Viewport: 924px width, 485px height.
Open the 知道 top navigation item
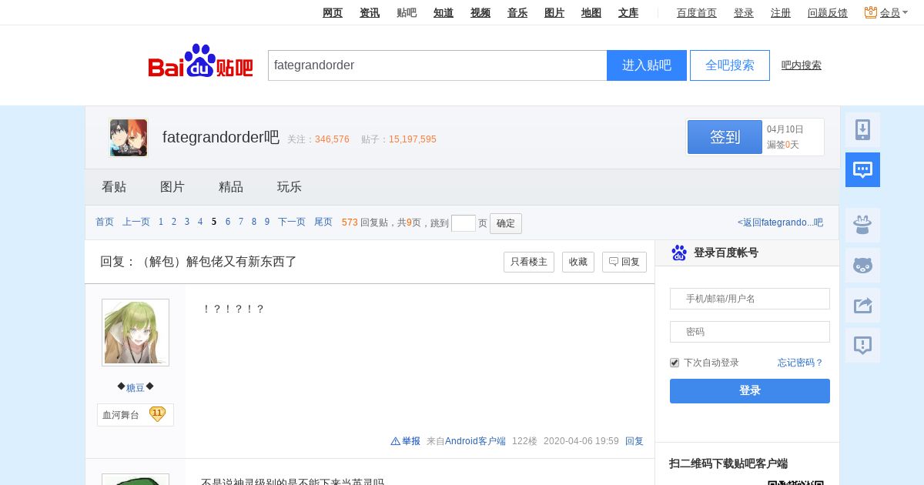pos(444,12)
